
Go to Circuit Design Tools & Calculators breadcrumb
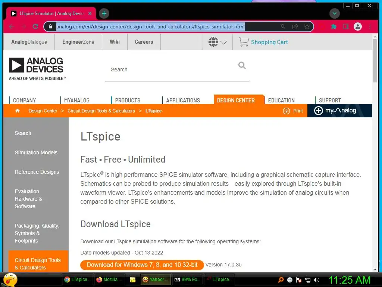(101, 111)
